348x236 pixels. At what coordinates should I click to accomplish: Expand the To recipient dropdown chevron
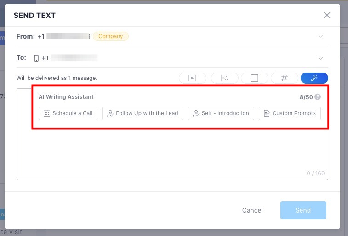320,58
